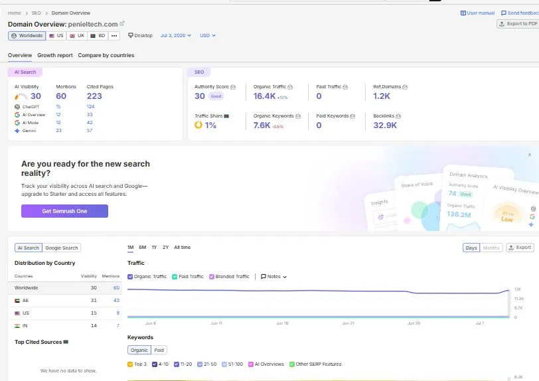Screen dimensions: 539x381
Task: Toggle the 11-20 keywords checkbox
Action: click(177, 364)
